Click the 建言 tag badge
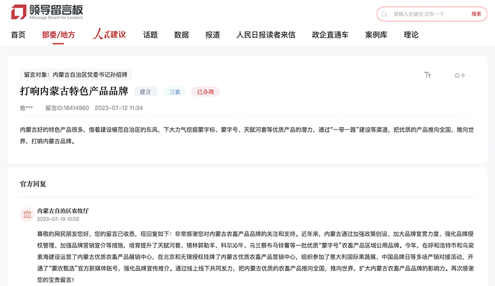495x286 pixels. pos(146,92)
